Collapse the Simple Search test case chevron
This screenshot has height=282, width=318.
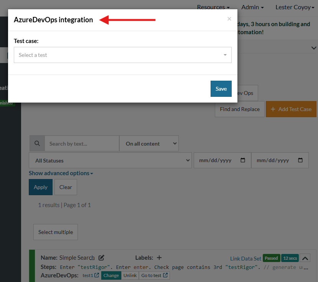pyautogui.click(x=305, y=258)
